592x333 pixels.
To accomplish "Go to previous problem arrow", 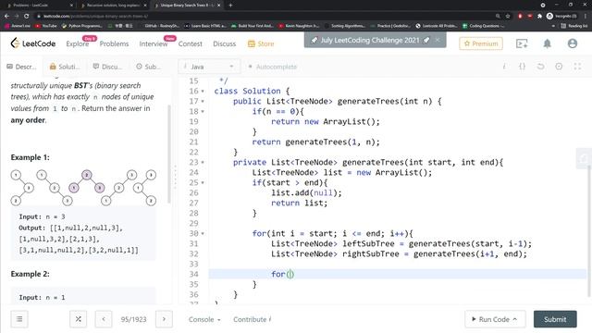I will pyautogui.click(x=104, y=319).
